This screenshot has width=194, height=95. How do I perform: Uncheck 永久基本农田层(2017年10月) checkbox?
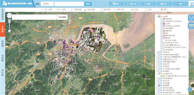coord(161,76)
